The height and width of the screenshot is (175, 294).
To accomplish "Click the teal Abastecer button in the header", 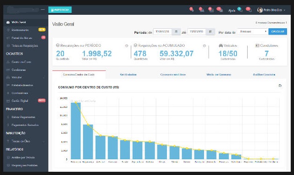I will tap(60, 10).
